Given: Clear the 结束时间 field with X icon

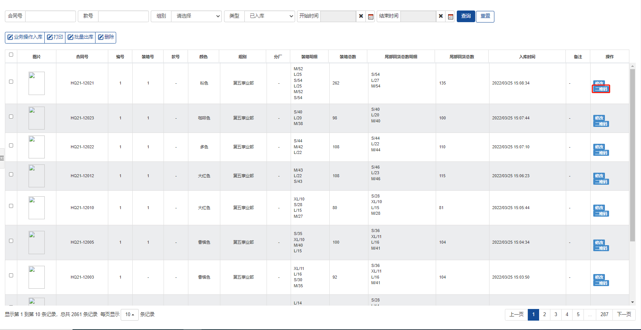Looking at the screenshot, I should (441, 16).
